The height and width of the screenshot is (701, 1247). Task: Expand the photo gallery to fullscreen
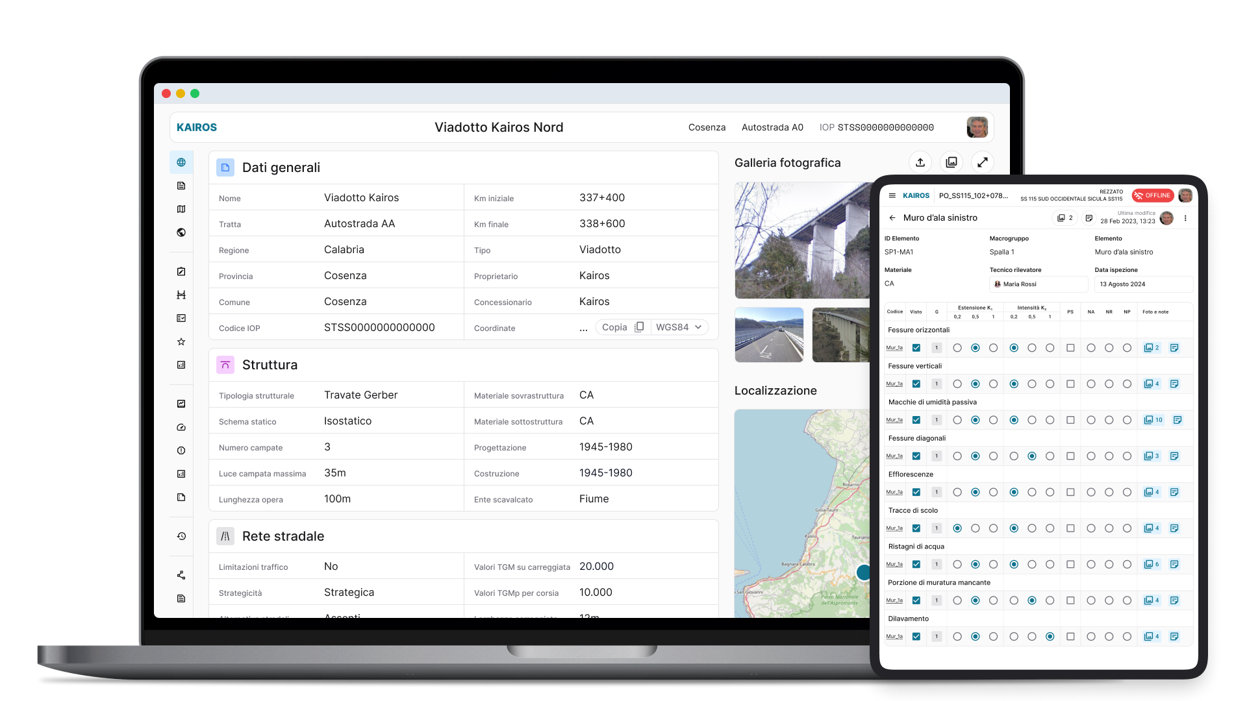(982, 162)
